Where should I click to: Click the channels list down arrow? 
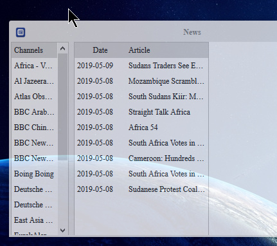pos(62,231)
